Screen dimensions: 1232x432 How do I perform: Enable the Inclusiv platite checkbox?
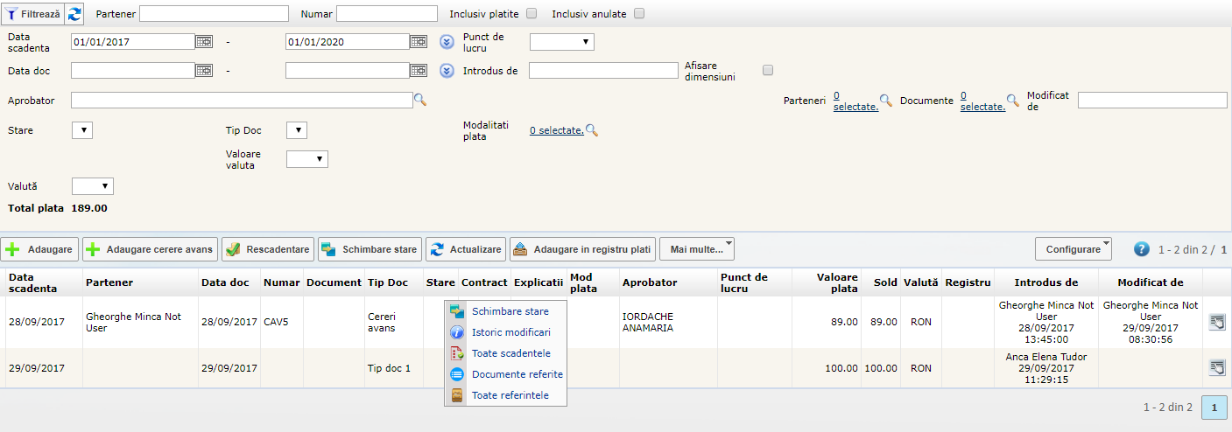coord(532,14)
